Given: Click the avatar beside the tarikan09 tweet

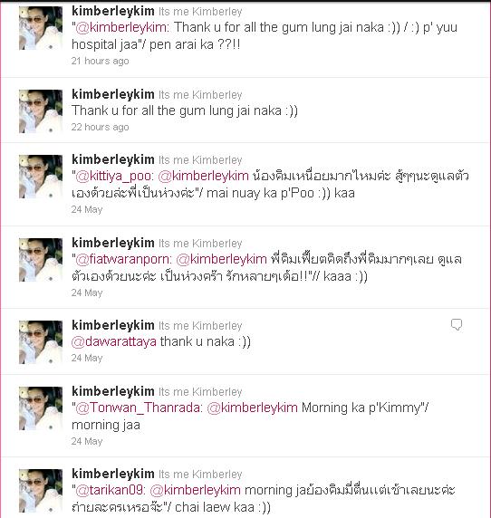Looking at the screenshot, I should [41, 491].
